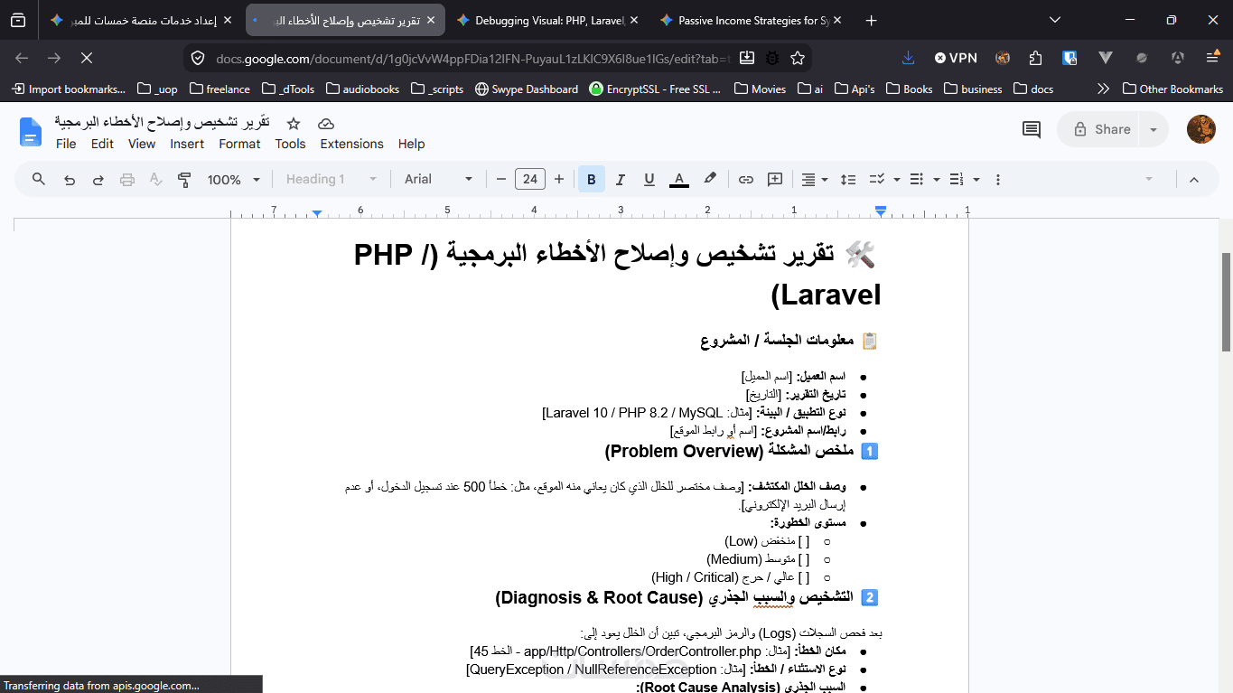Open comment history
The image size is (1233, 693).
(1031, 129)
